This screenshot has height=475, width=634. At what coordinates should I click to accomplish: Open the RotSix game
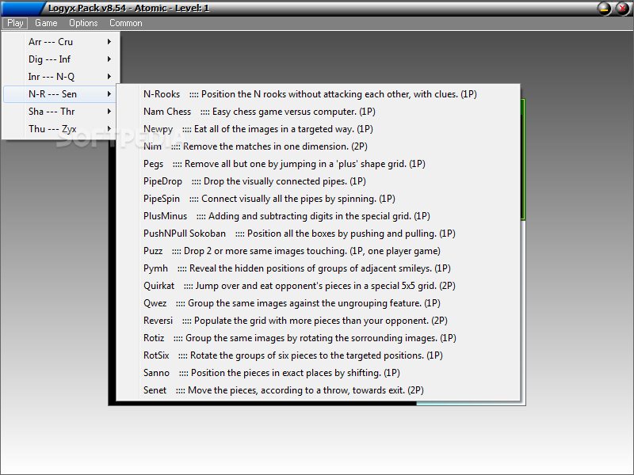tap(318, 355)
